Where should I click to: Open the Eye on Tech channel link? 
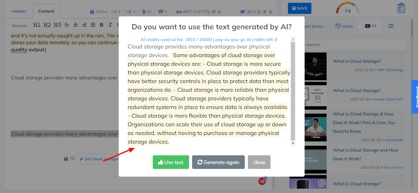394,167
